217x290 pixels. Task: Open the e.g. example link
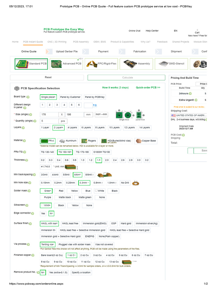[x=95, y=105]
